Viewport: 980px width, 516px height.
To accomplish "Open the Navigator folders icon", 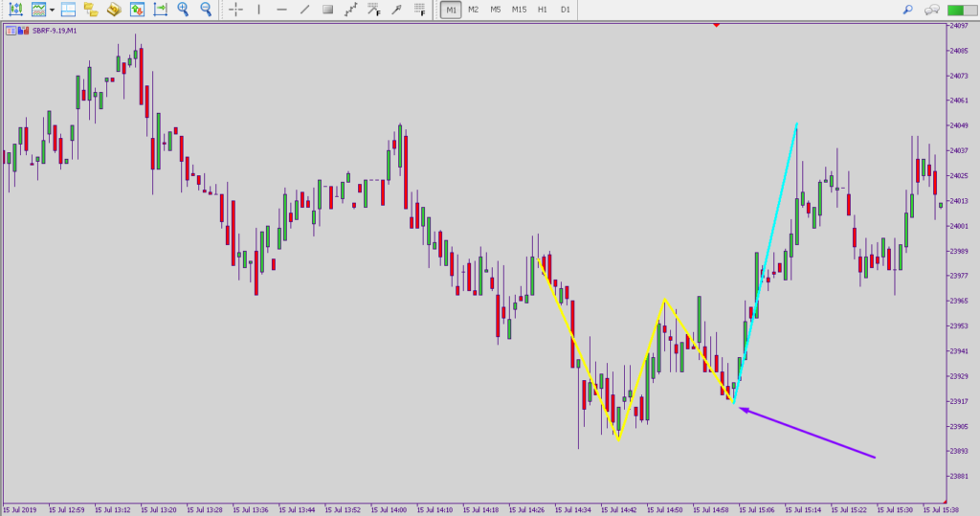I will tap(91, 10).
